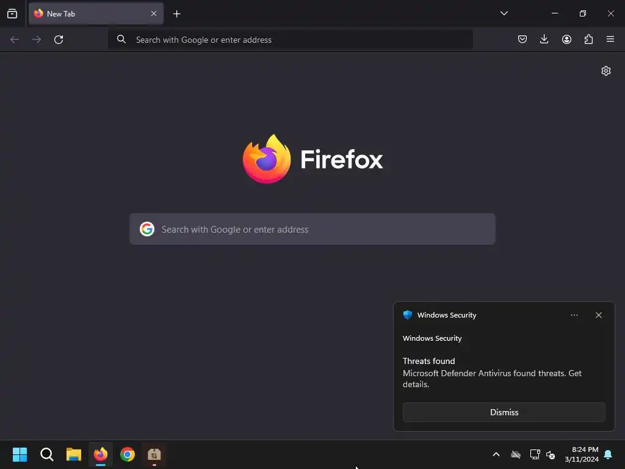Focus the top address bar field
625x469 pixels.
click(290, 40)
